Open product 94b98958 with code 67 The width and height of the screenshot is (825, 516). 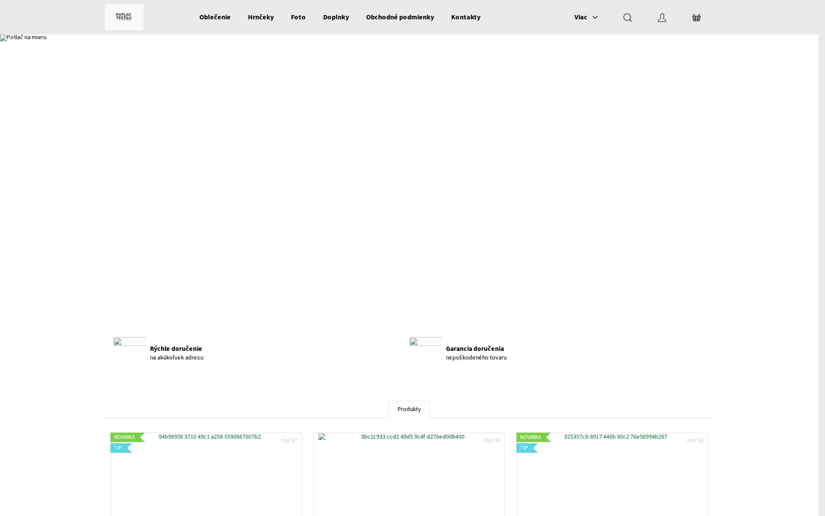click(x=209, y=437)
